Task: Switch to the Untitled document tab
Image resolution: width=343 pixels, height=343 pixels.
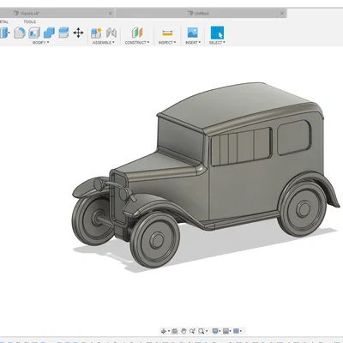Action: [x=202, y=14]
